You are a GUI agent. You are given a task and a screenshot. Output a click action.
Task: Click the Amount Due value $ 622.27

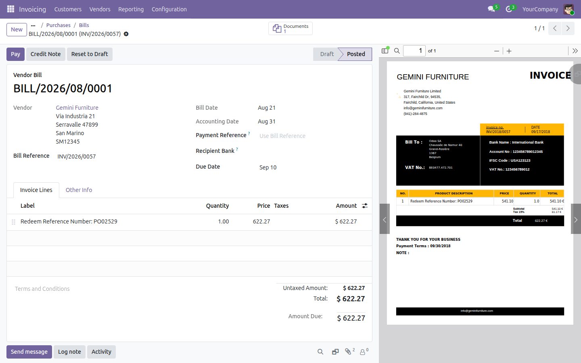pyautogui.click(x=351, y=318)
